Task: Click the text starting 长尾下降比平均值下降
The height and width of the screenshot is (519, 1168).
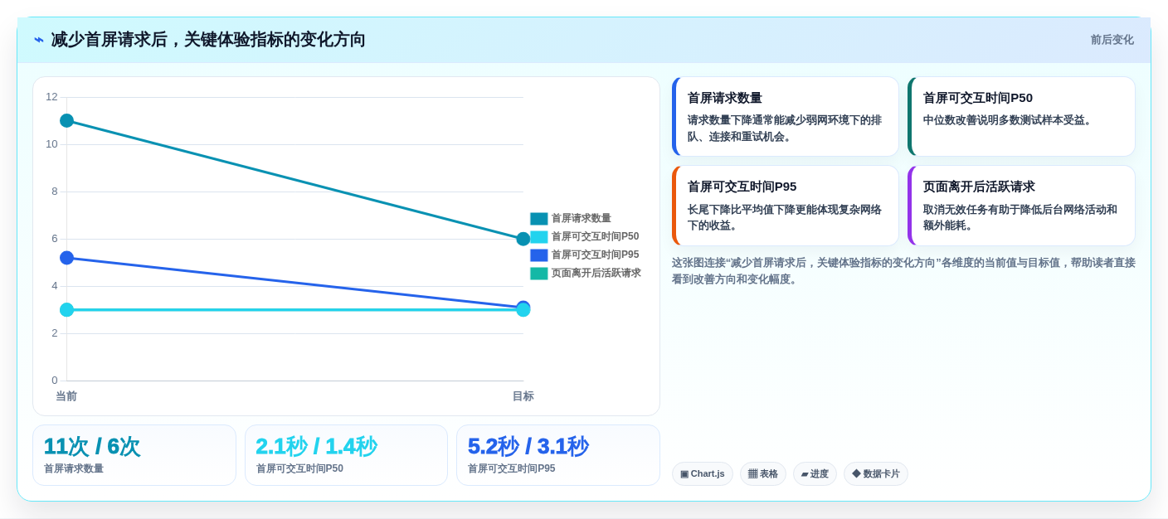Action: [x=785, y=218]
